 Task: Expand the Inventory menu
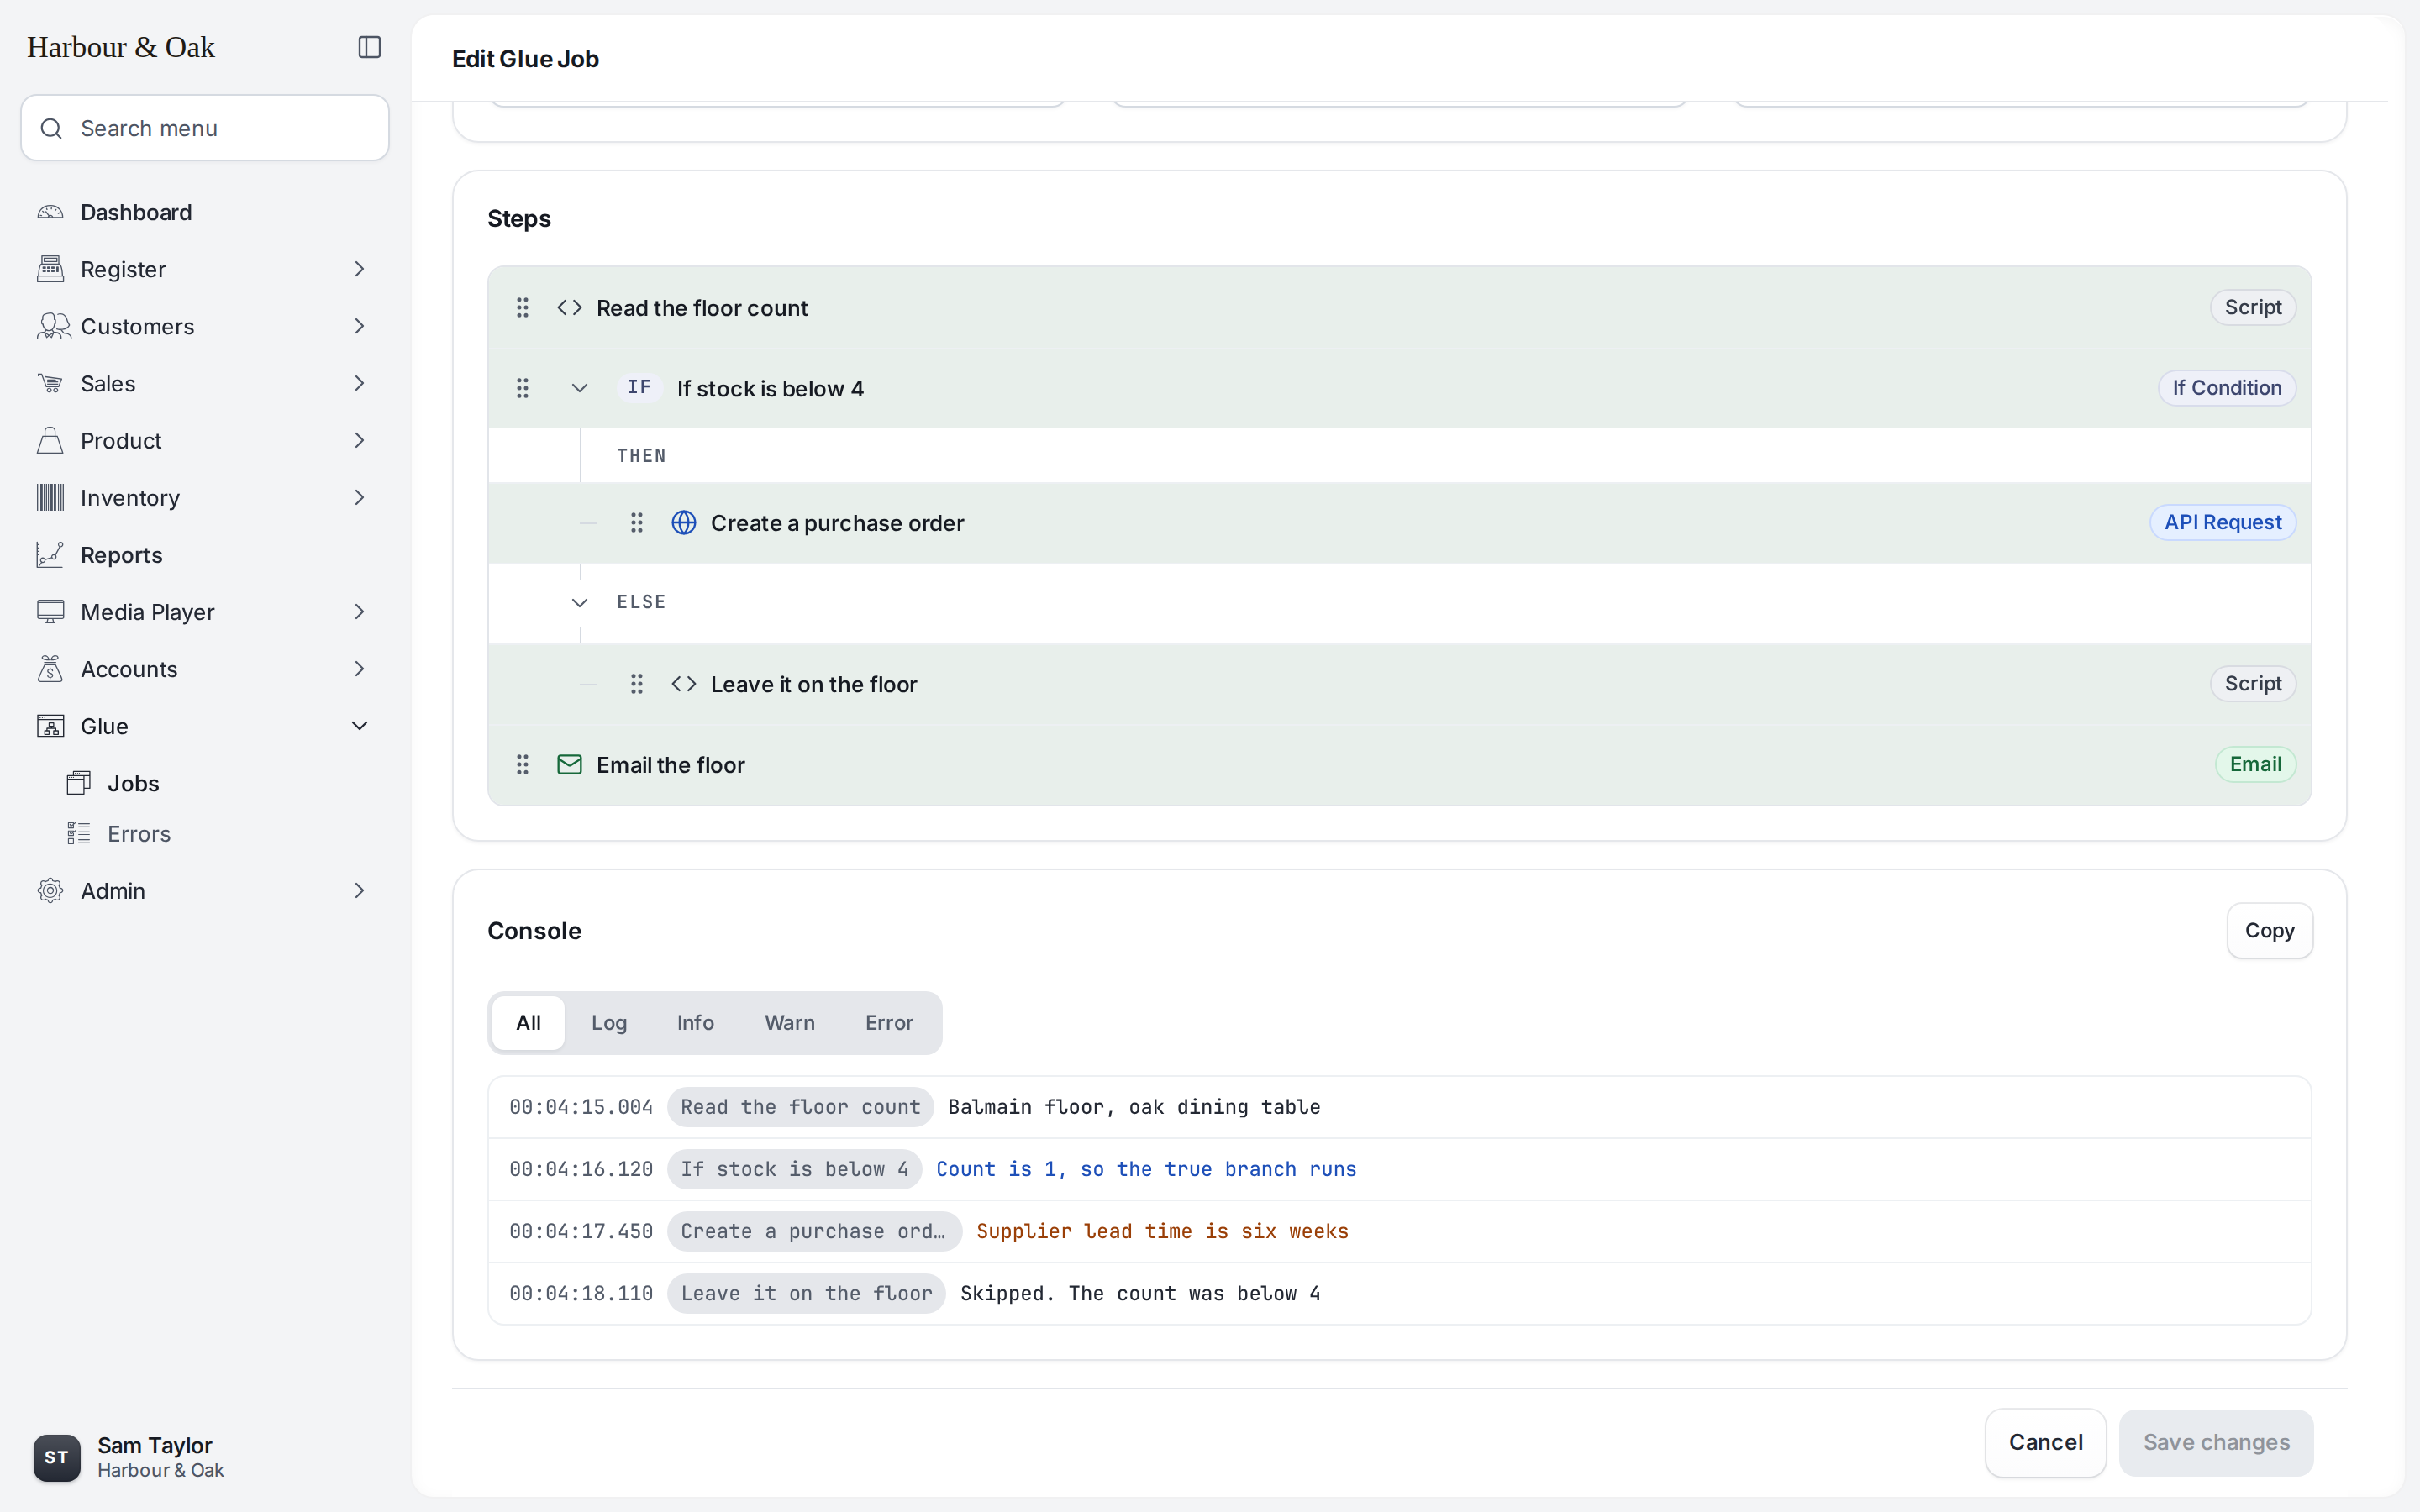(x=359, y=497)
